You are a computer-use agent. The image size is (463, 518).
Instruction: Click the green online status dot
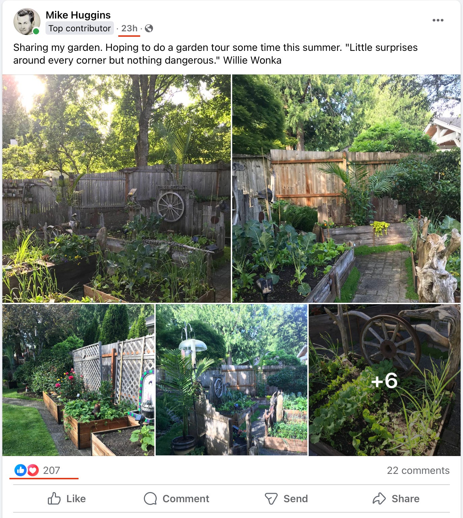tap(36, 31)
